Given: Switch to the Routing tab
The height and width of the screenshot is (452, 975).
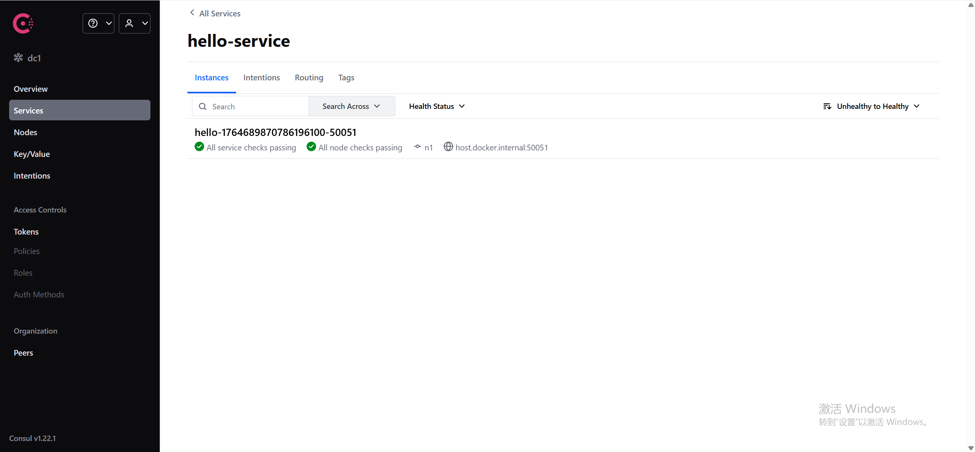Looking at the screenshot, I should tap(308, 78).
